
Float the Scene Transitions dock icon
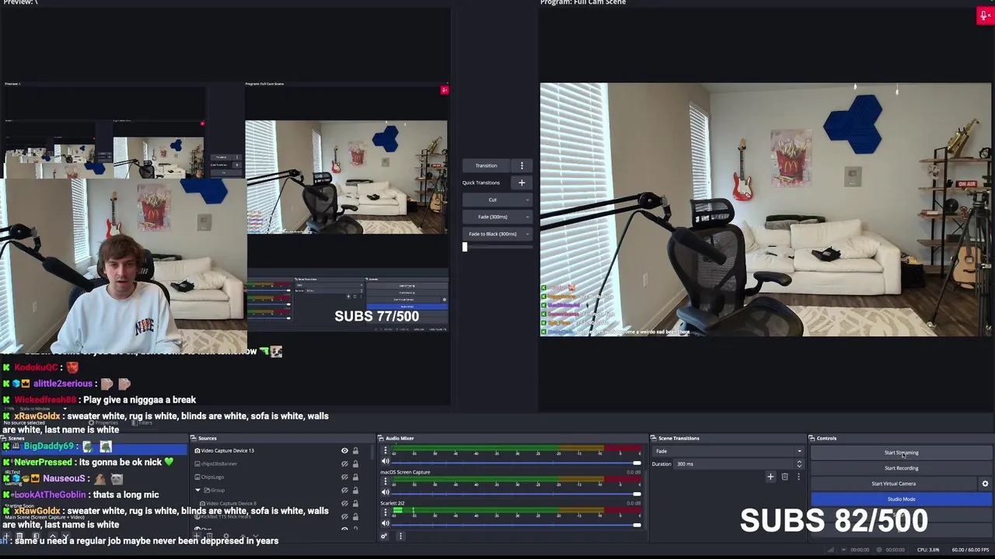point(654,438)
